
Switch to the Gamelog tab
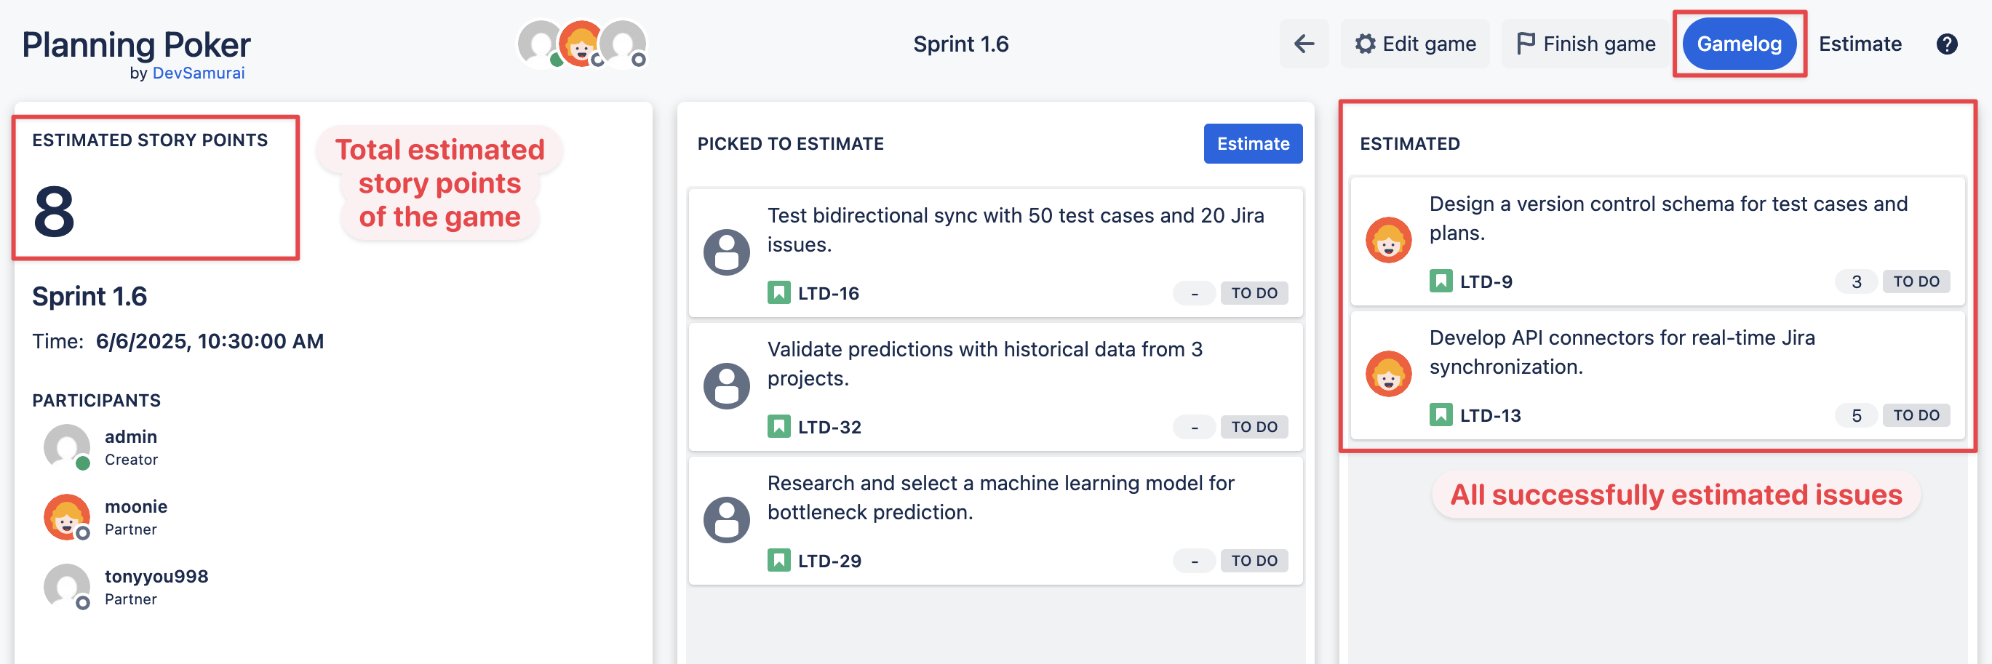(1738, 44)
